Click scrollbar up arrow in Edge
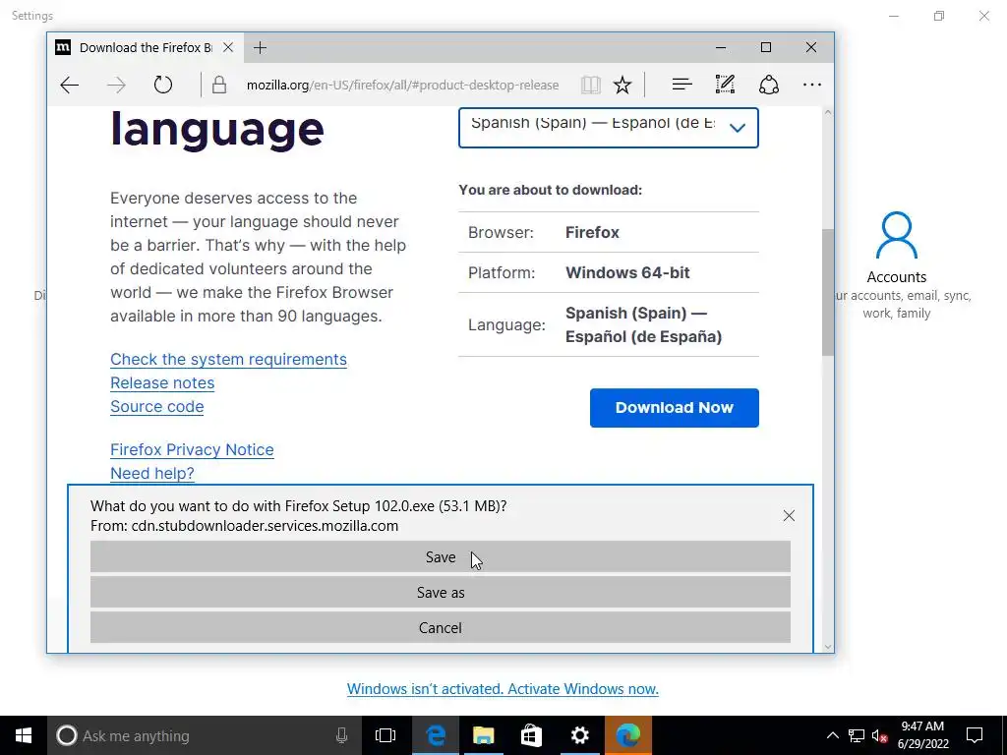The width and height of the screenshot is (1007, 755). pyautogui.click(x=827, y=113)
